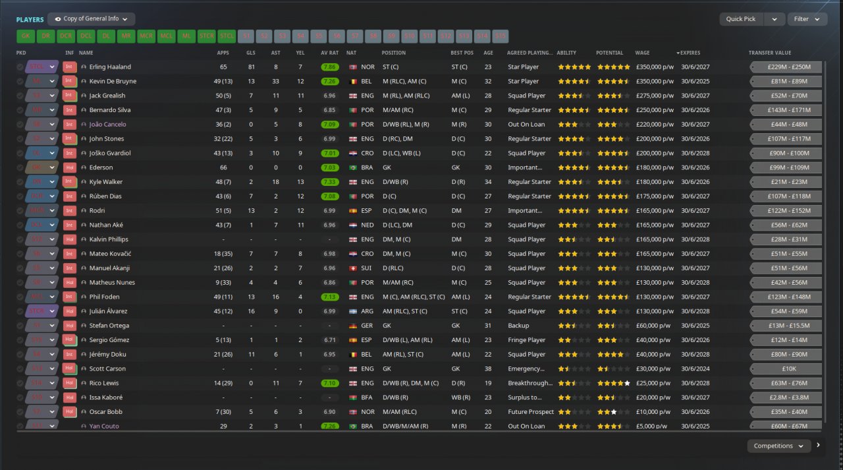Open the Quick Pick arrow dropdown
This screenshot has height=470, width=843.
click(x=775, y=19)
